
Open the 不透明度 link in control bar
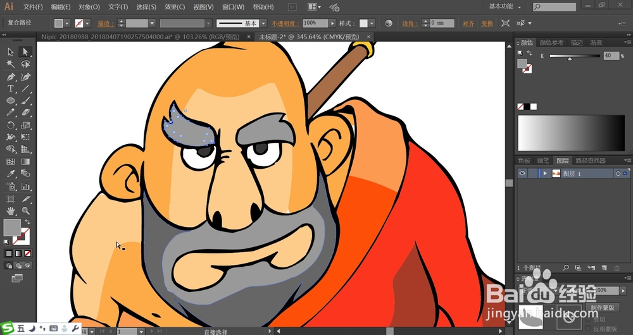pyautogui.click(x=285, y=23)
